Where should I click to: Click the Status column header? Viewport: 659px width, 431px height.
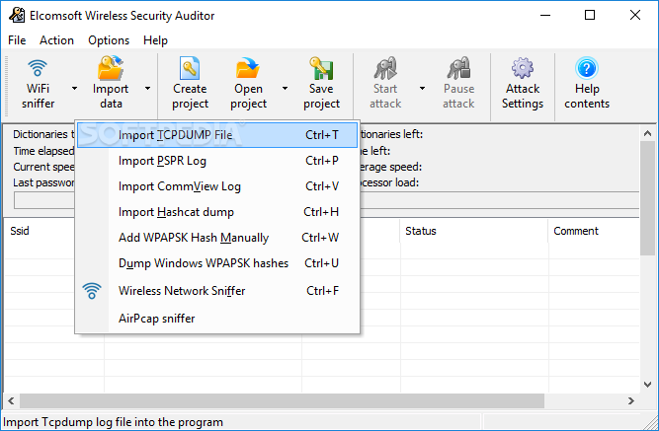pyautogui.click(x=421, y=231)
